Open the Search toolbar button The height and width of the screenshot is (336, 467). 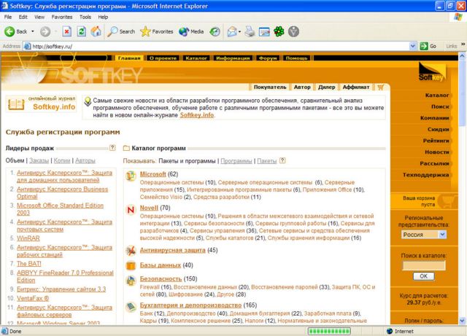click(121, 31)
